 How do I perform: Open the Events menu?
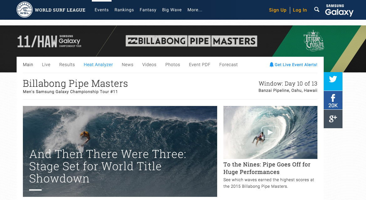[x=102, y=10]
